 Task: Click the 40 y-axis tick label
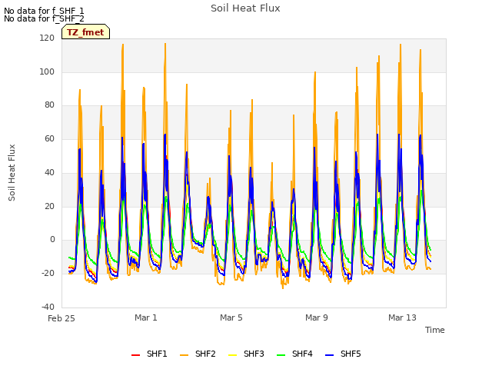pos(49,172)
